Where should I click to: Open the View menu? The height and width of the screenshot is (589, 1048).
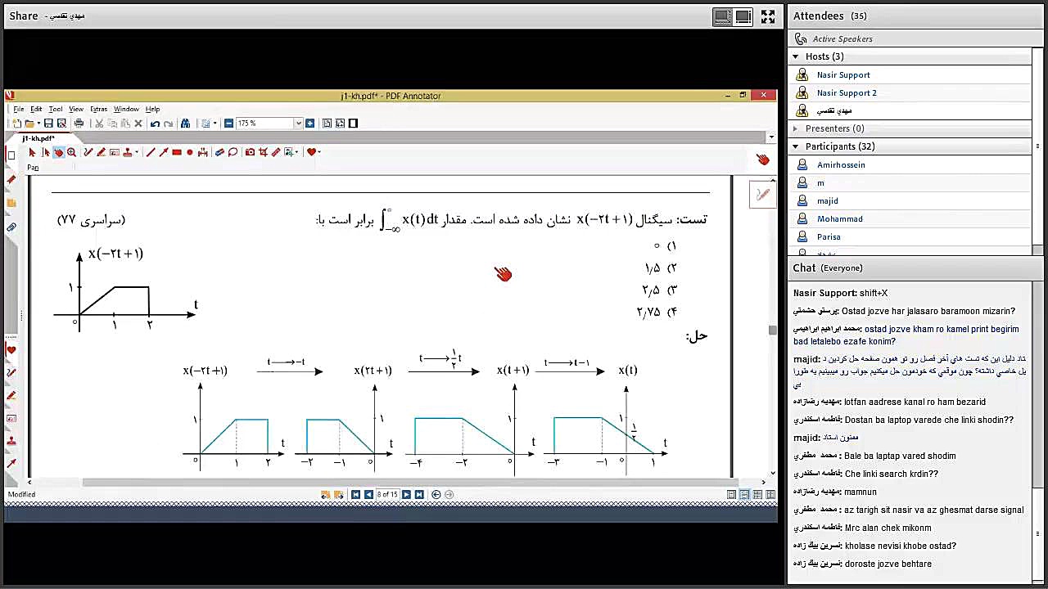pos(76,109)
